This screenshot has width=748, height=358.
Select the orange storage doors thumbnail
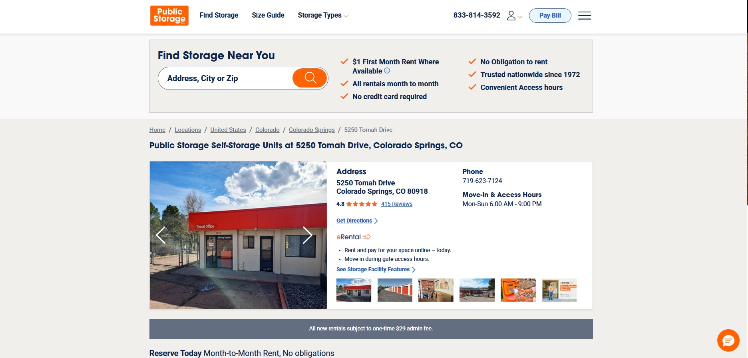395,290
